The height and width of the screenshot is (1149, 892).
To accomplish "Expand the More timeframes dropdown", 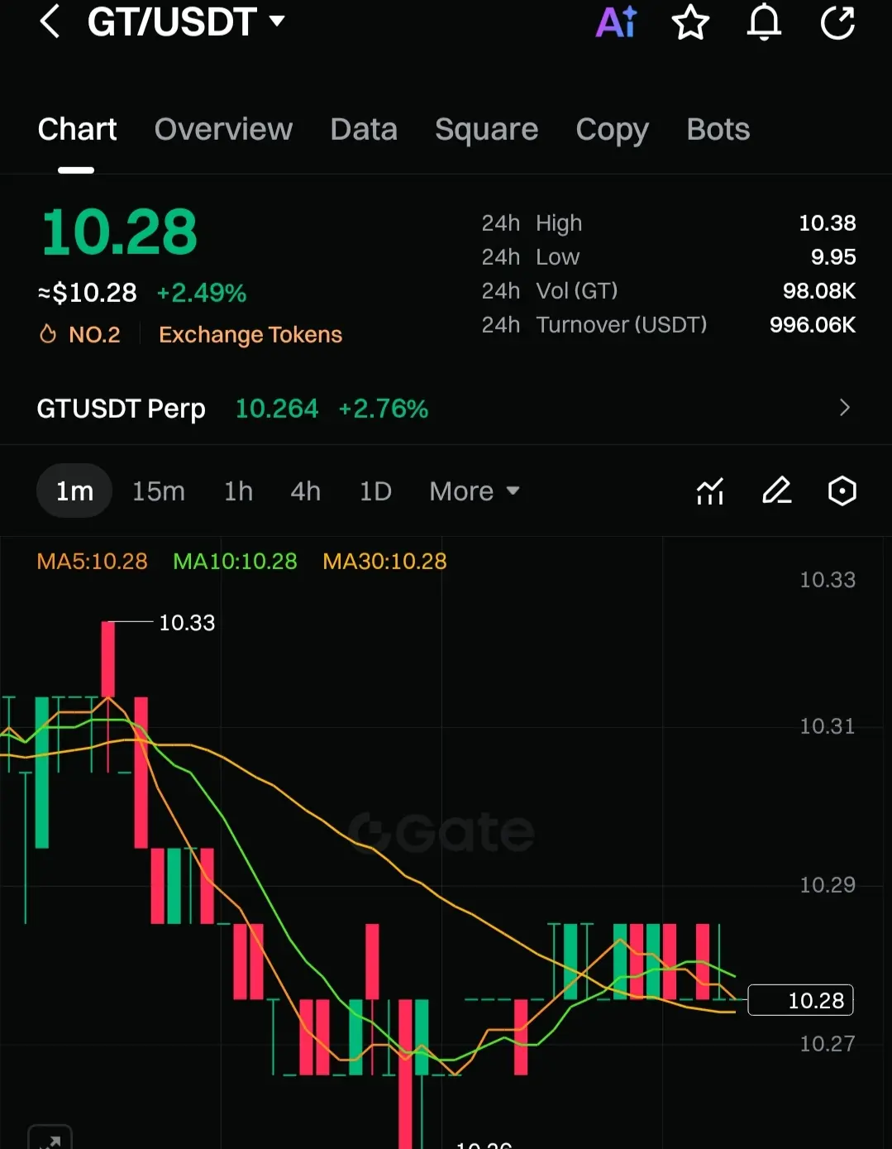I will click(475, 491).
